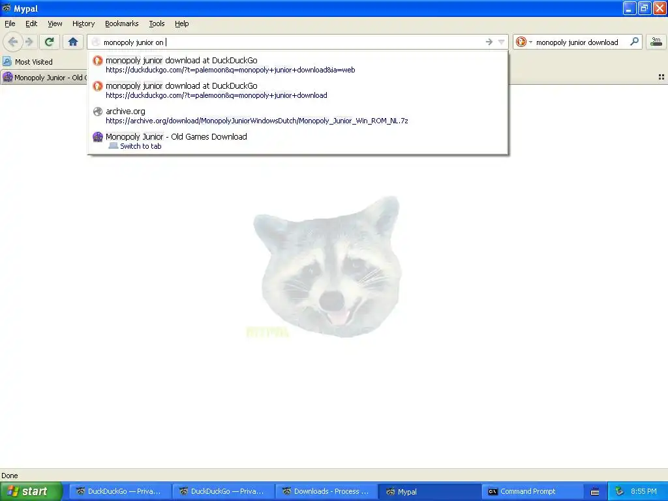
Task: Click the downloads toolbar button
Action: coord(656,42)
